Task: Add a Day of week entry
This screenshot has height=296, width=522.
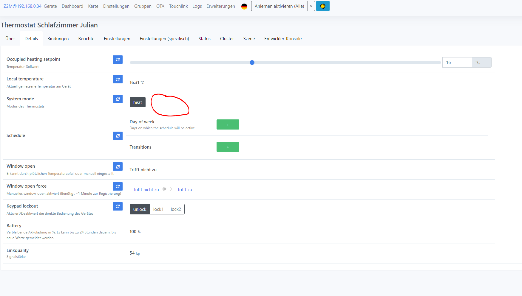Action: click(228, 124)
